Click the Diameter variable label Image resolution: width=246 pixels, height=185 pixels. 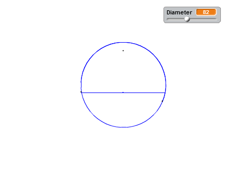179,12
